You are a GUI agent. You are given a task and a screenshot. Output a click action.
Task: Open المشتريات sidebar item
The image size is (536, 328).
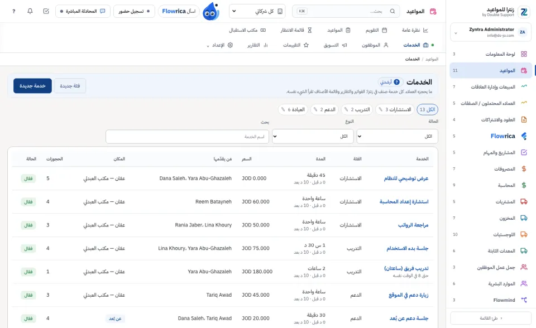[491, 201]
